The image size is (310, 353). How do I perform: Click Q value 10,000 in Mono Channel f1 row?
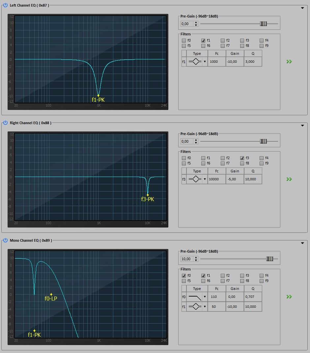pyautogui.click(x=253, y=307)
